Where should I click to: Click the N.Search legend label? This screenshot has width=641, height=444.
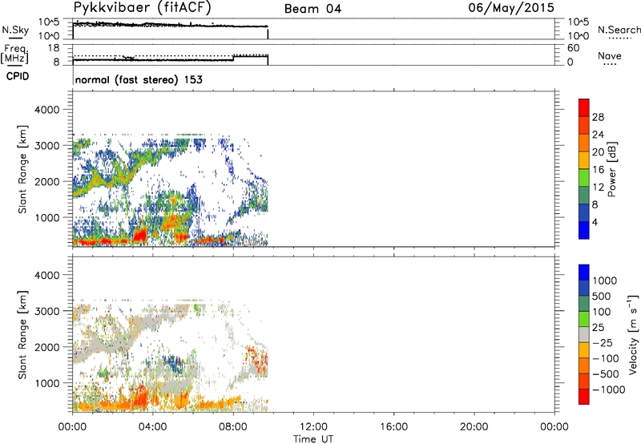click(x=619, y=30)
